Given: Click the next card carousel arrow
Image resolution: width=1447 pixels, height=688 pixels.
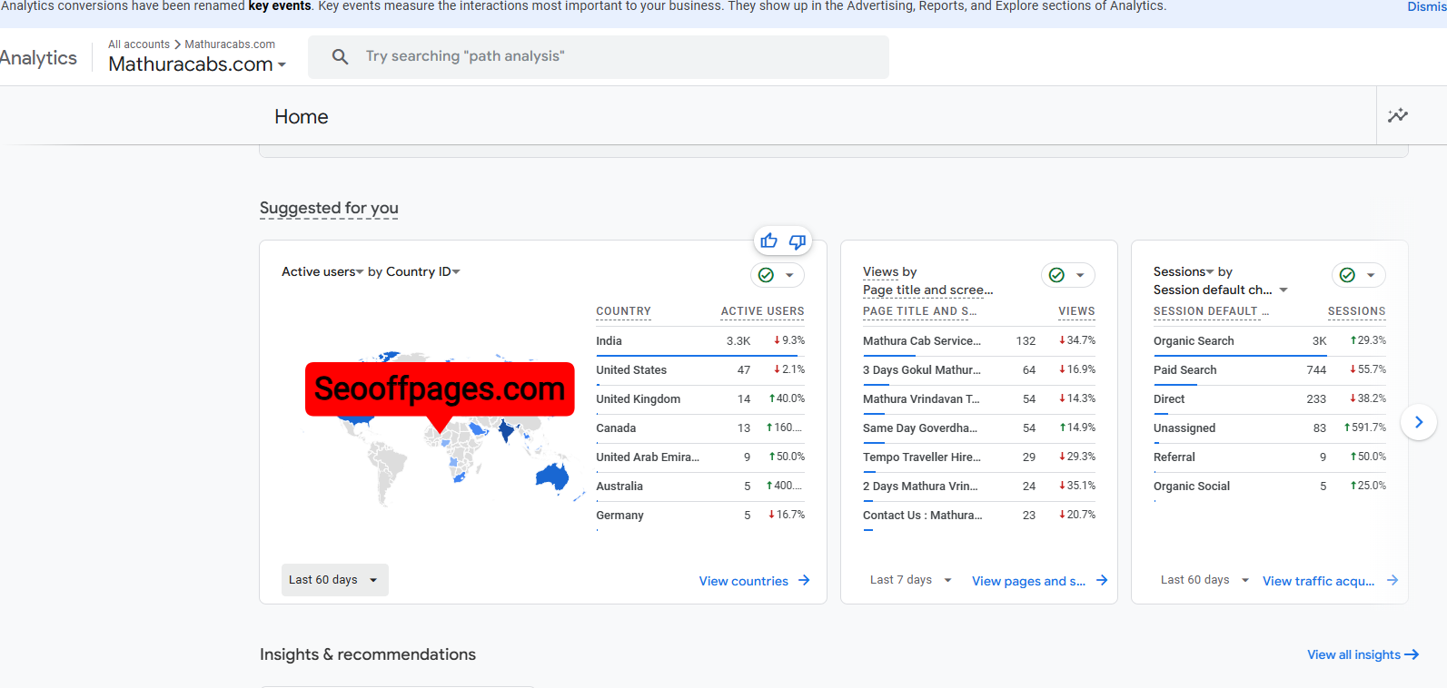Looking at the screenshot, I should tap(1418, 422).
